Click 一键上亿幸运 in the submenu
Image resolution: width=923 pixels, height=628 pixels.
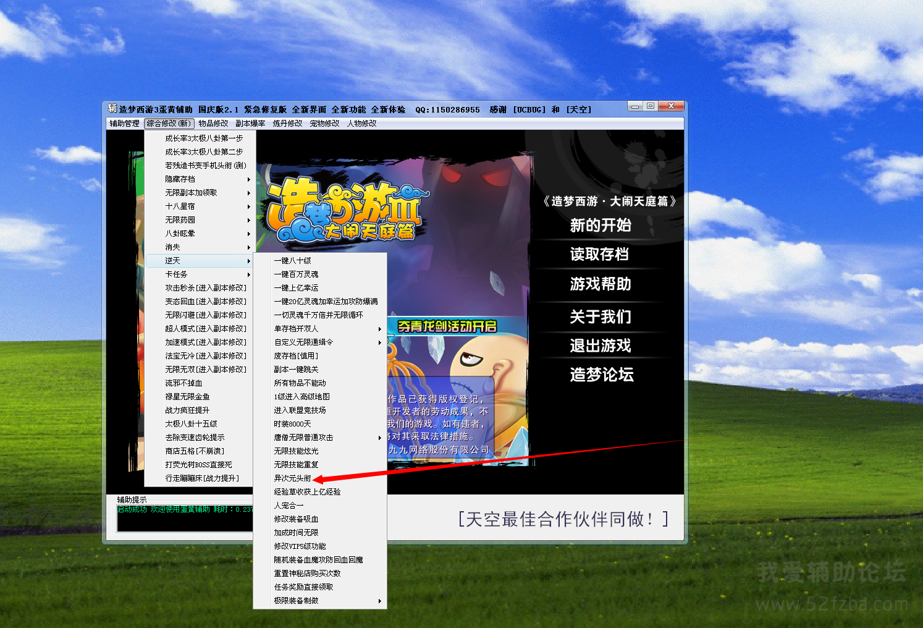[320, 288]
